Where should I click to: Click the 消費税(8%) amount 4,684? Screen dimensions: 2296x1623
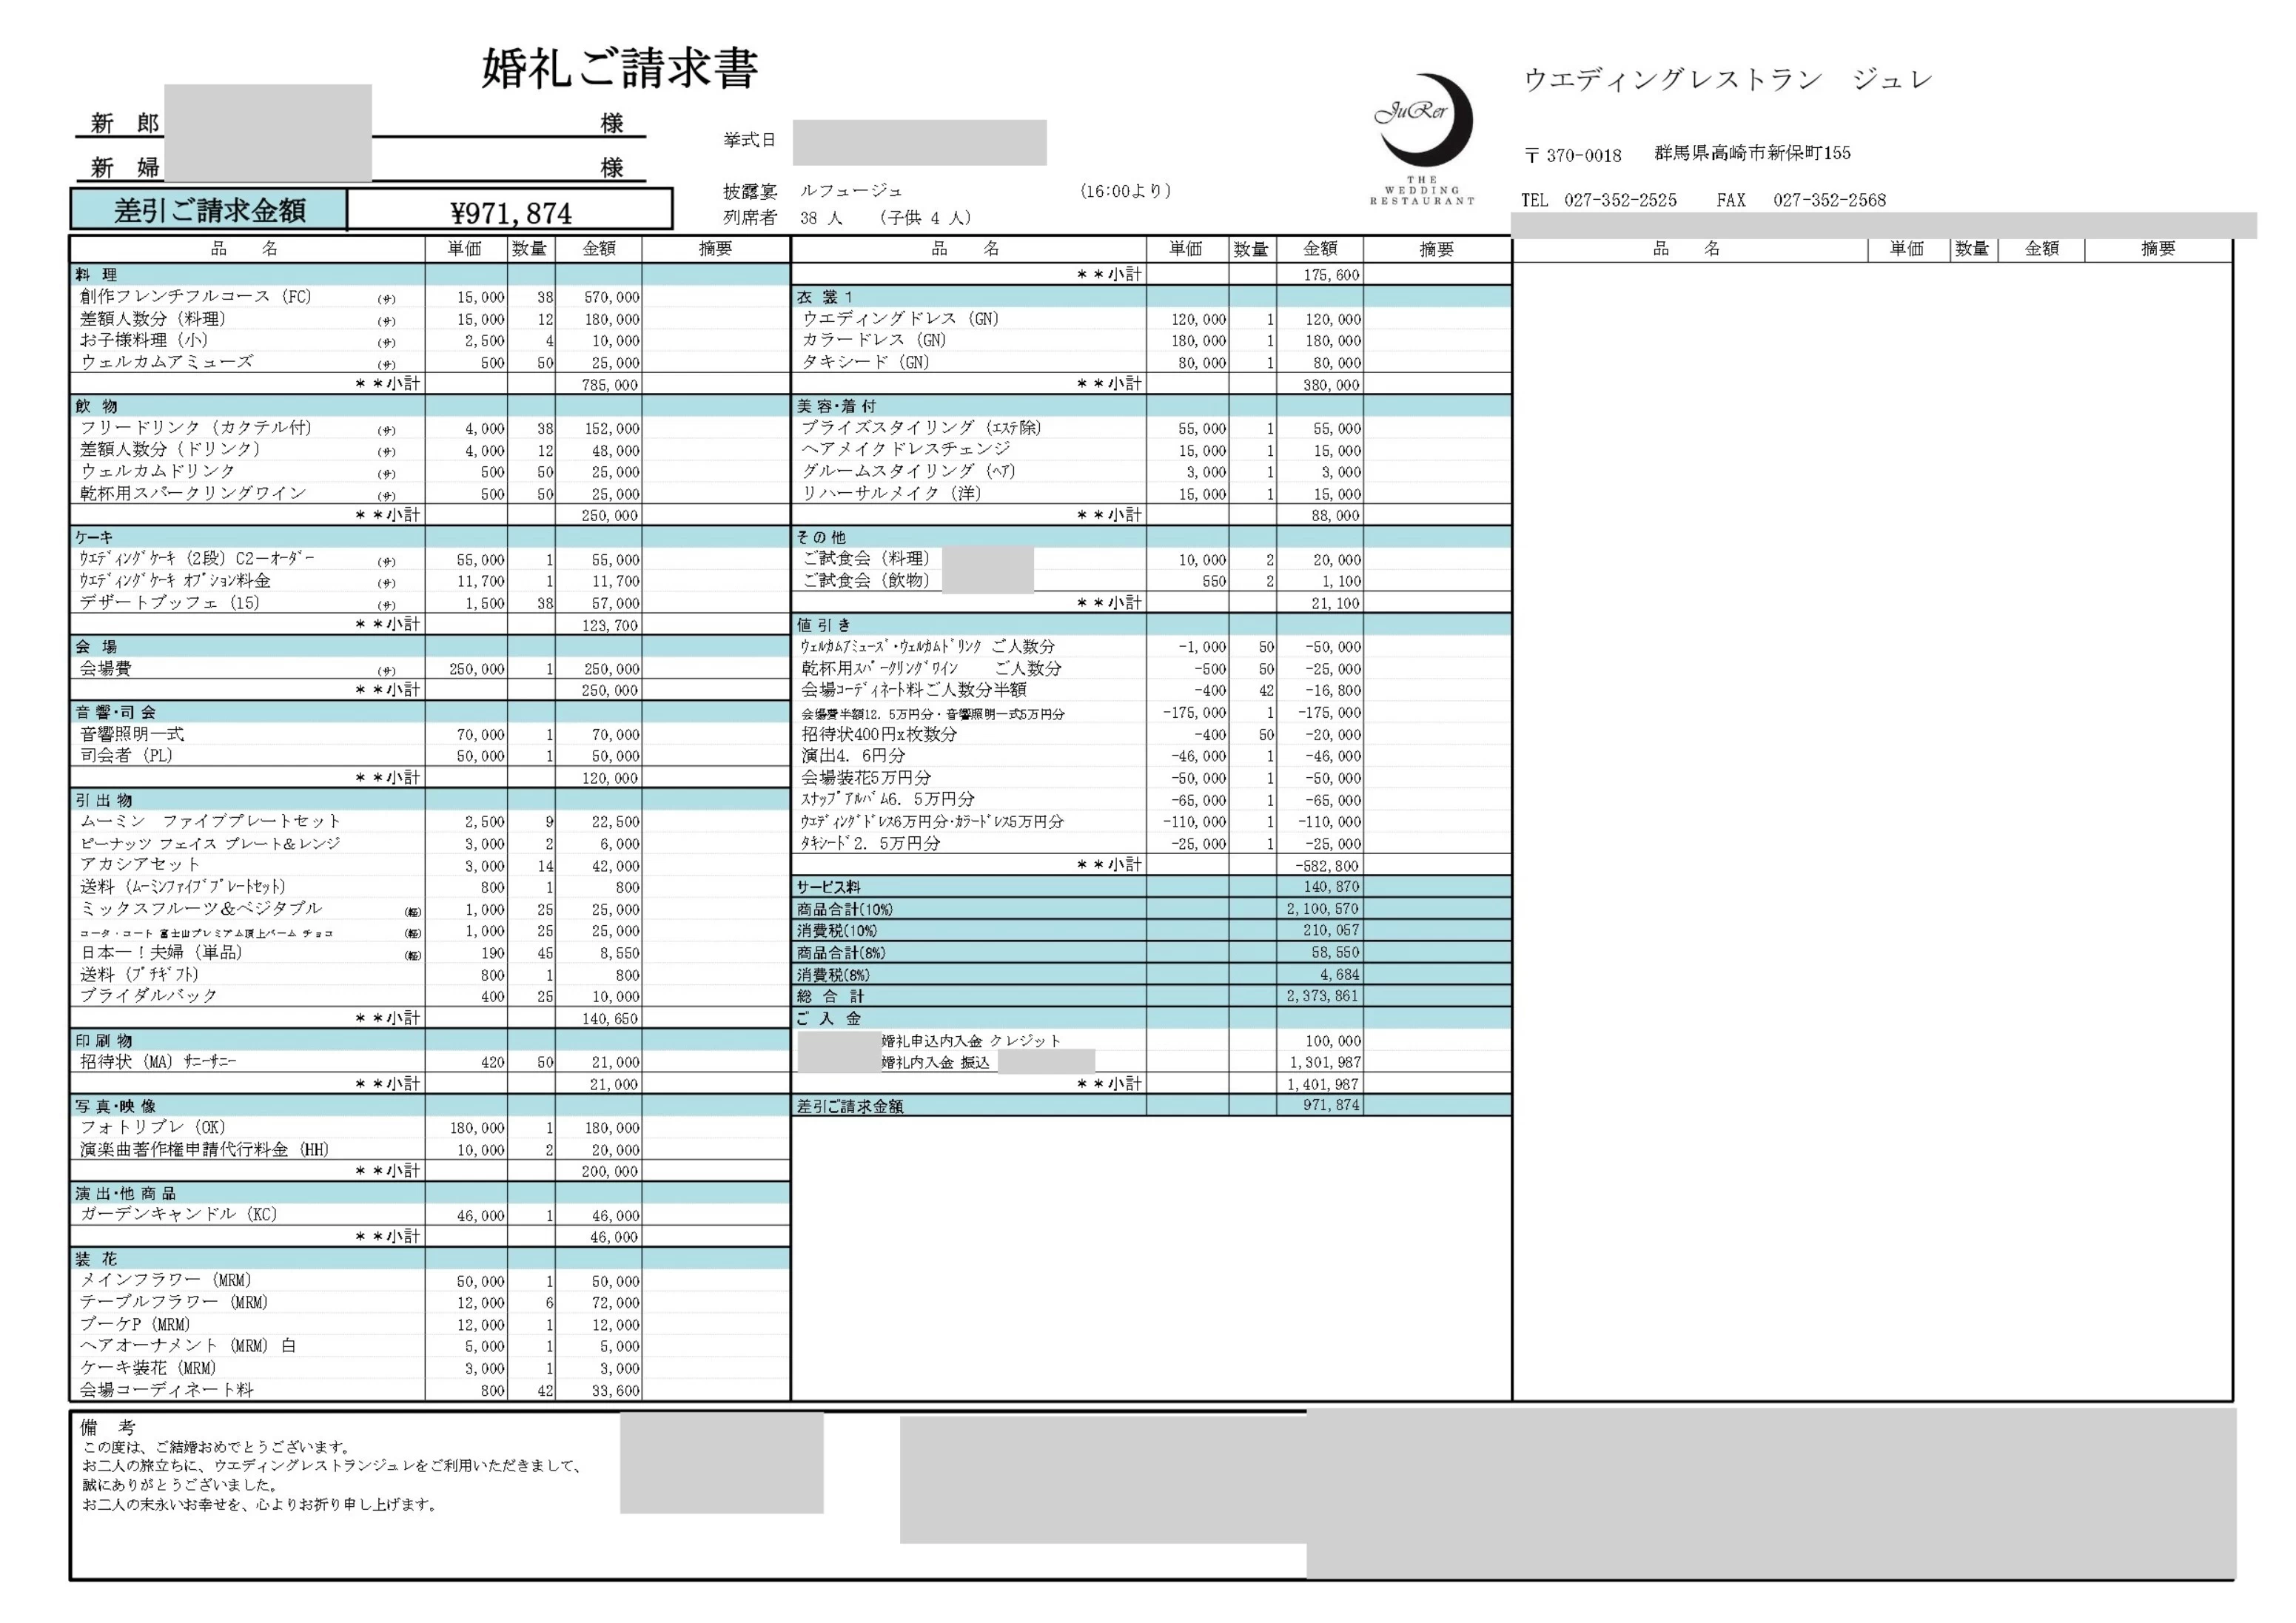[x=1340, y=975]
